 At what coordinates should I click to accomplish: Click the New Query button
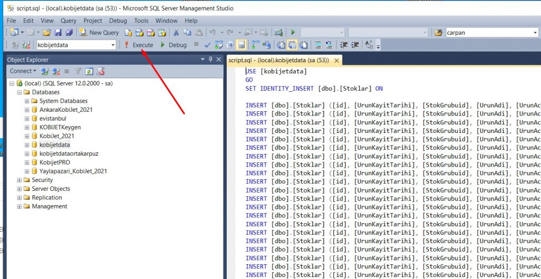[99, 32]
